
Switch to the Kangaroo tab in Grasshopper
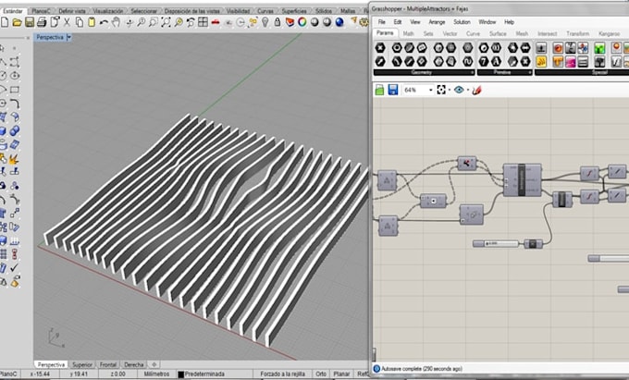[609, 33]
